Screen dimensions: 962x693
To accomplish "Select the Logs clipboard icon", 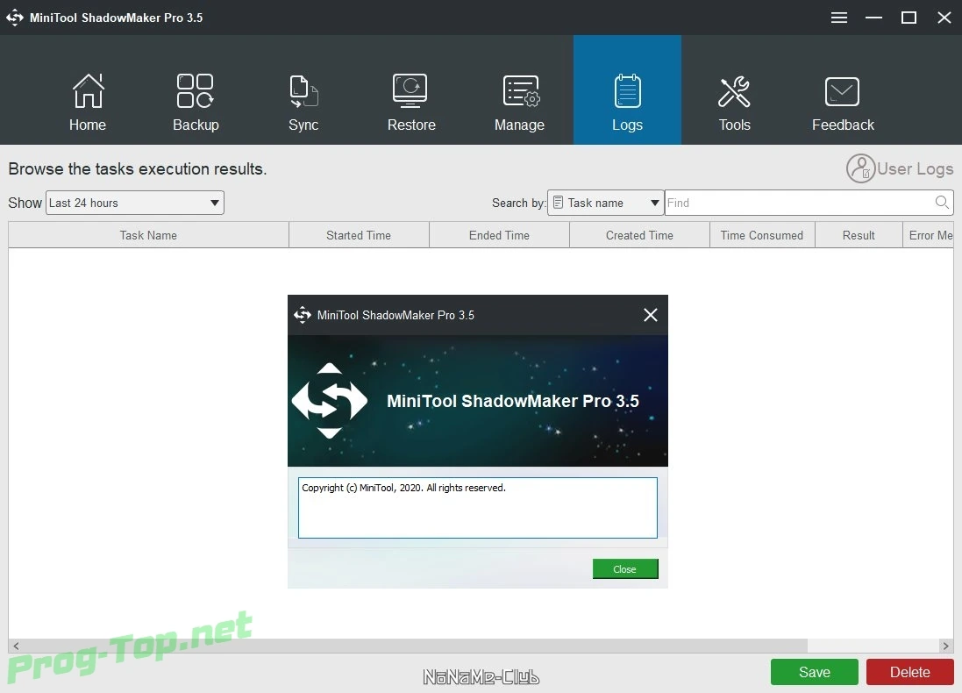I will pos(627,91).
